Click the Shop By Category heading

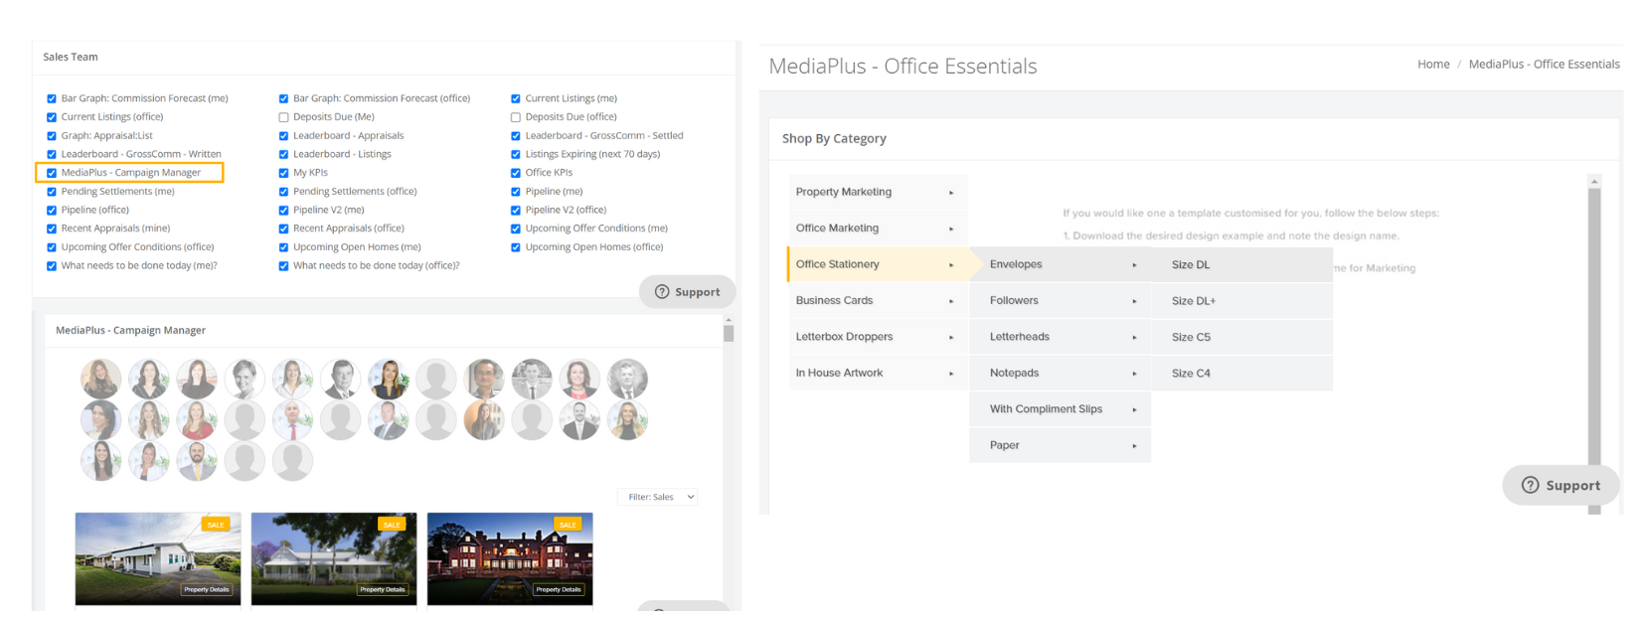(x=834, y=139)
